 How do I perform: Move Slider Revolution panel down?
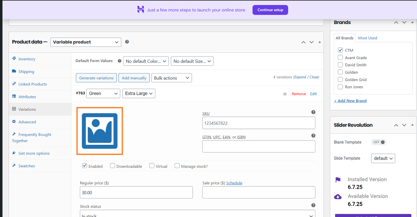pos(404,125)
